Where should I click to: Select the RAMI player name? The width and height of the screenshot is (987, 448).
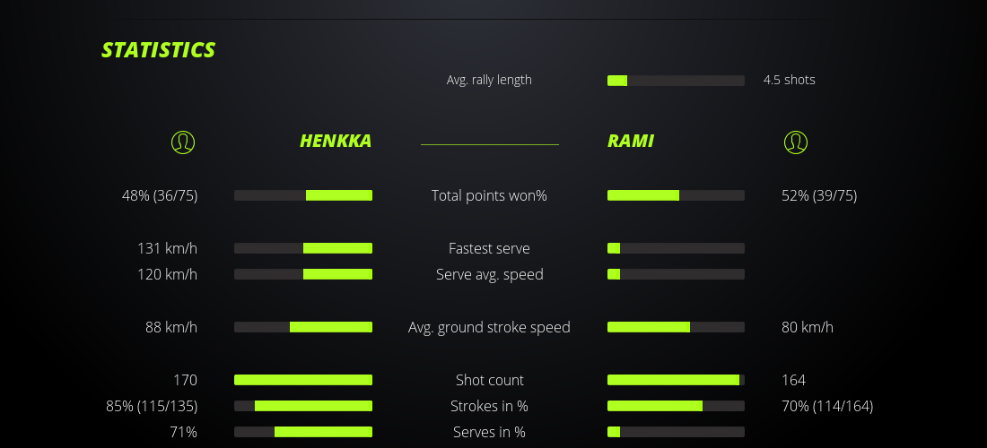(631, 141)
